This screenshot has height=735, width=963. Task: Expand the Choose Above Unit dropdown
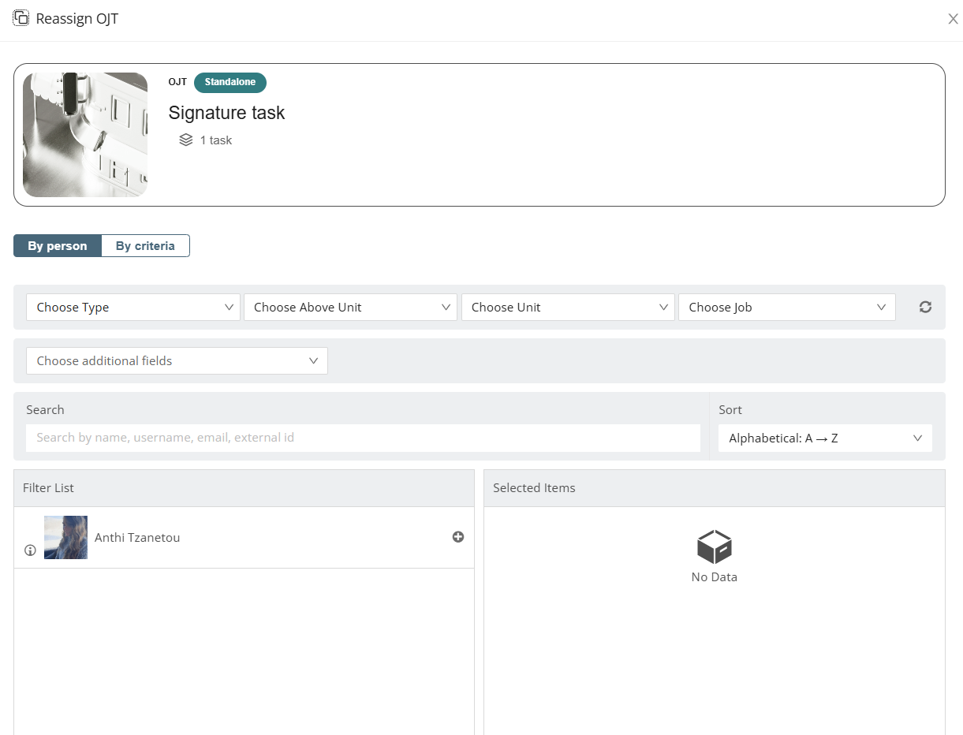(350, 308)
